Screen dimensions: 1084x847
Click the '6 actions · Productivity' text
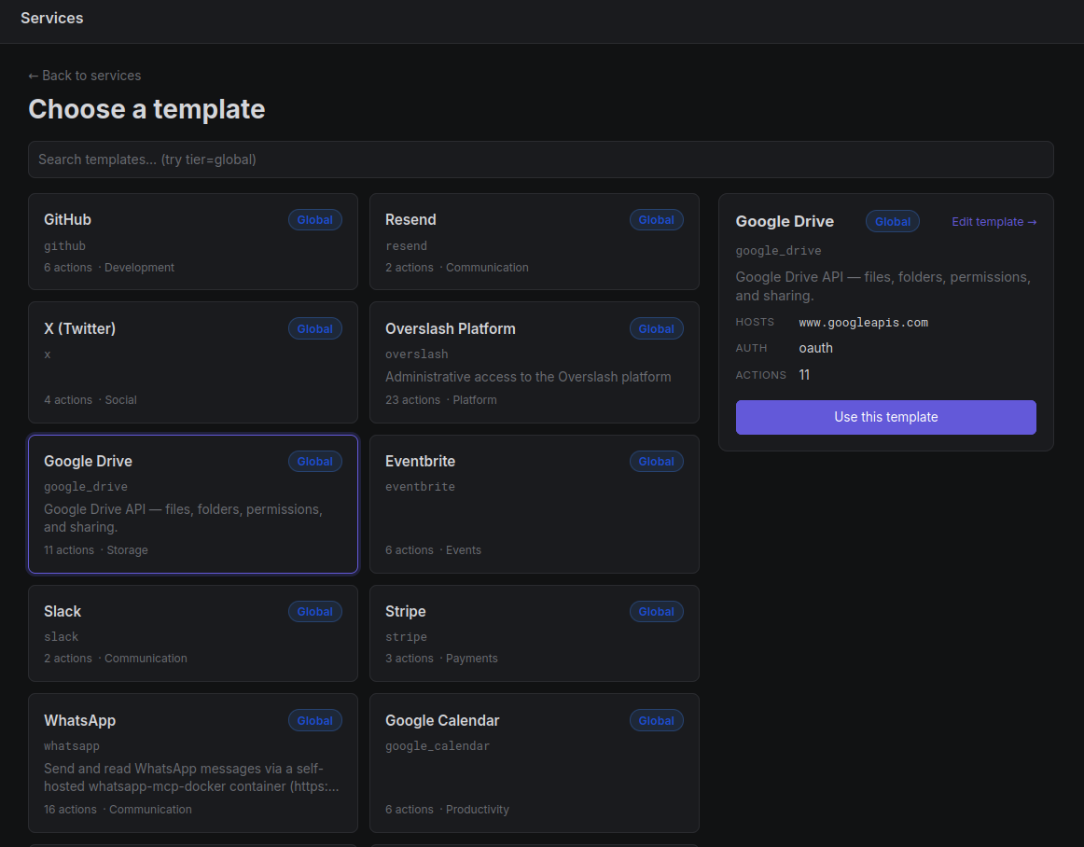[447, 810]
